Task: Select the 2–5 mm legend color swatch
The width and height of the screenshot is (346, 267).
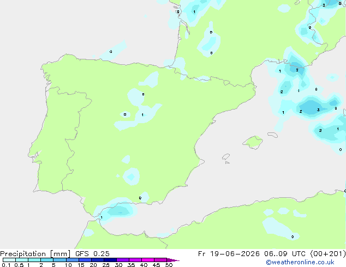Action: coord(47,260)
